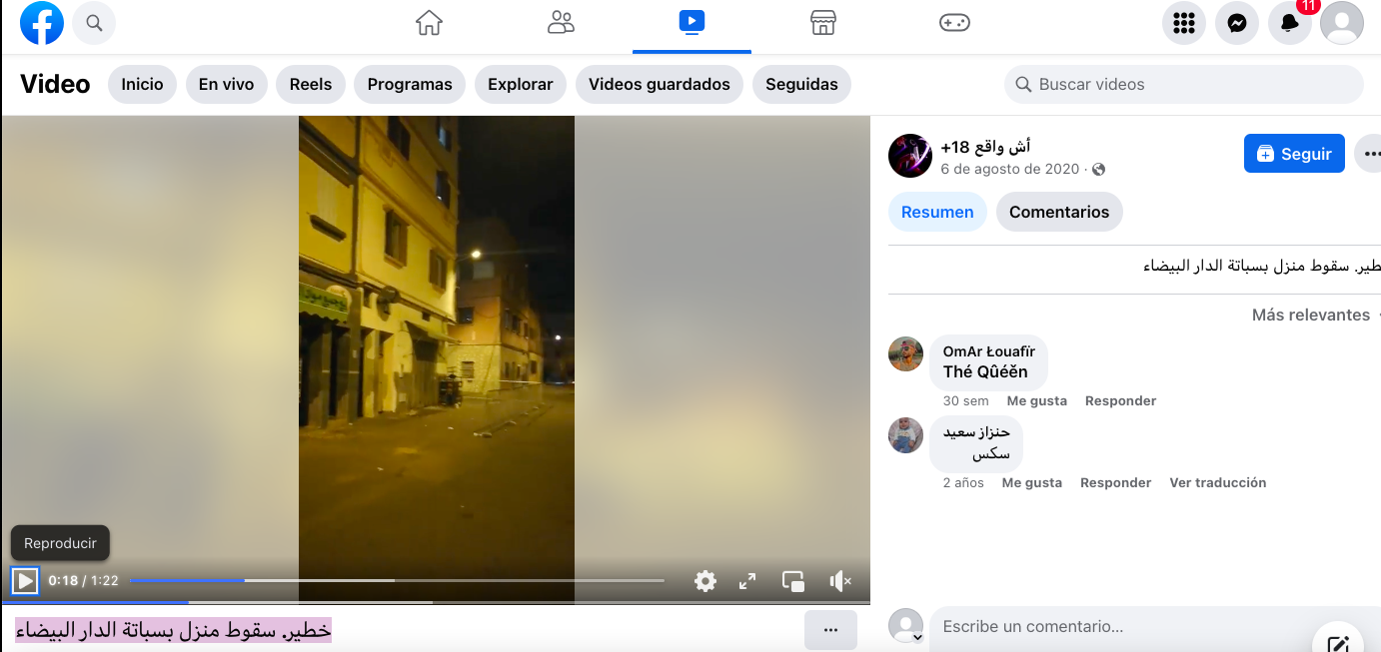Open notifications bell with 11 badge
The width and height of the screenshot is (1381, 652).
(x=1290, y=23)
